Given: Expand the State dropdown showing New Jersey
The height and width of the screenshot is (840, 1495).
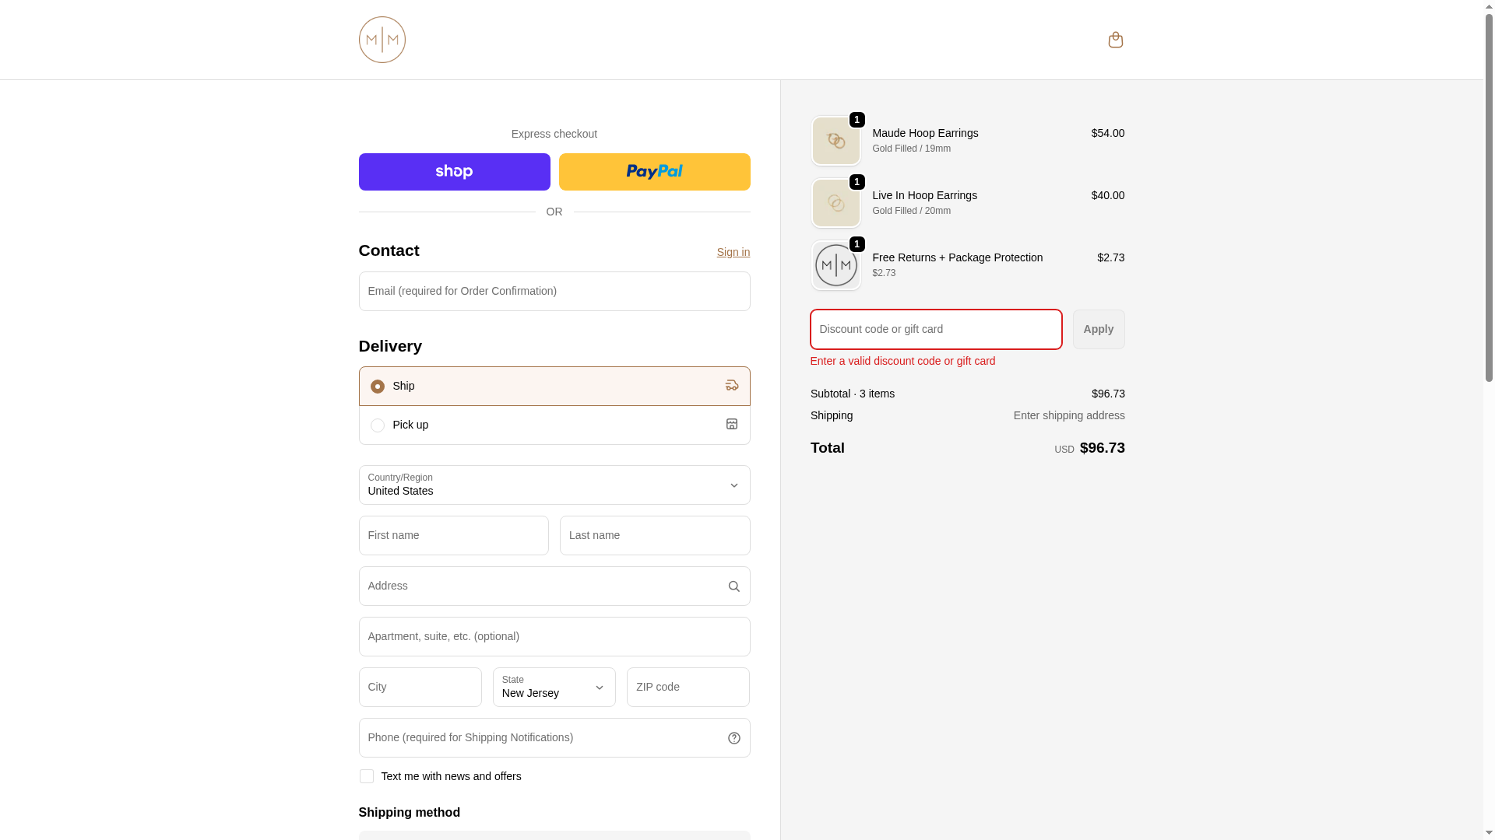Looking at the screenshot, I should coord(554,688).
